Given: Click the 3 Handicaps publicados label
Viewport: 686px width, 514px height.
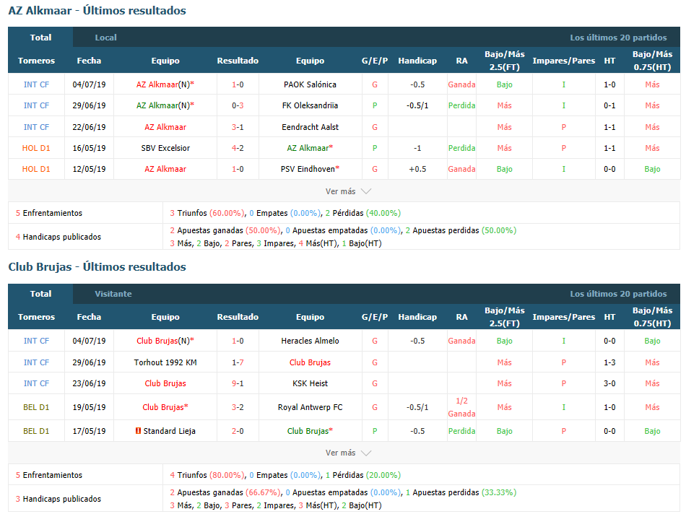Looking at the screenshot, I should [x=58, y=499].
